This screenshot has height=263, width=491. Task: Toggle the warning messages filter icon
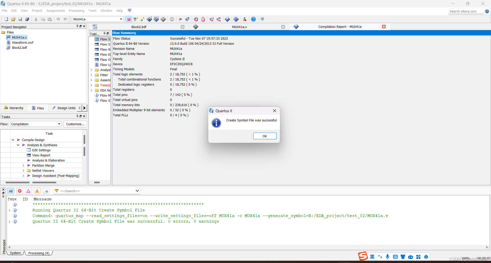pyautogui.click(x=37, y=191)
